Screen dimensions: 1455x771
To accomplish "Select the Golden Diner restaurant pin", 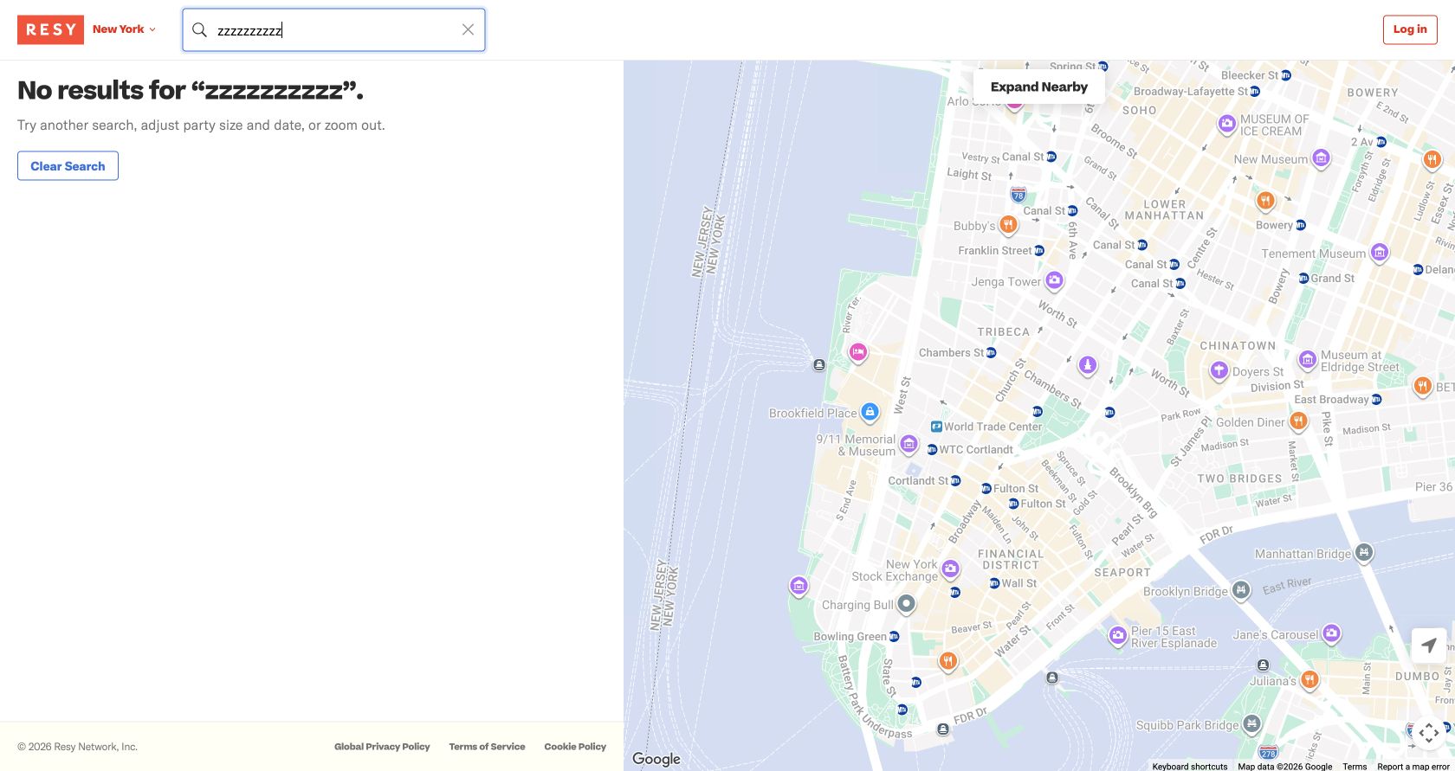I will pyautogui.click(x=1297, y=421).
